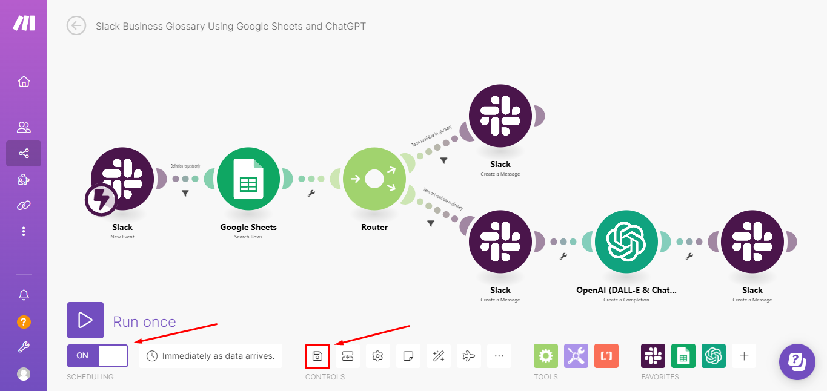Open the orange Help question mark
Screen dimensions: 827x391
(x=24, y=321)
